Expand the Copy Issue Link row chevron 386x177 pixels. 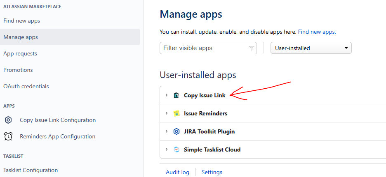(167, 95)
